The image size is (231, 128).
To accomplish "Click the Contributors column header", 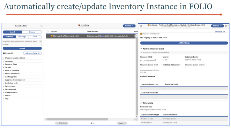I will [92, 31].
